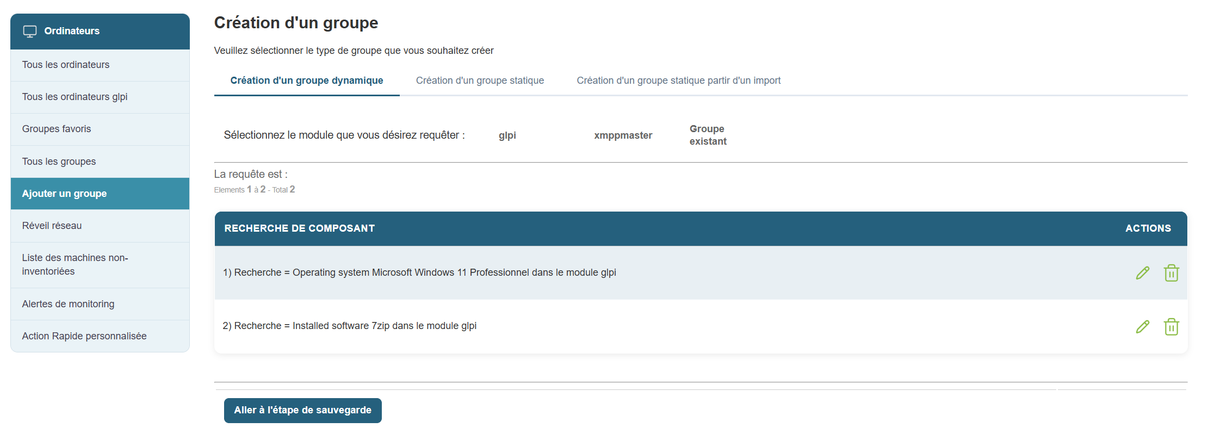Screen dimensions: 1208x434
Task: Show Tous les groupes list
Action: coord(59,162)
